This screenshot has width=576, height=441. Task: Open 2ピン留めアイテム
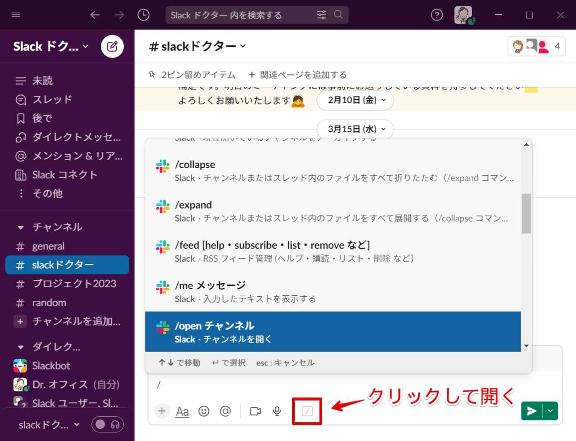tap(192, 75)
